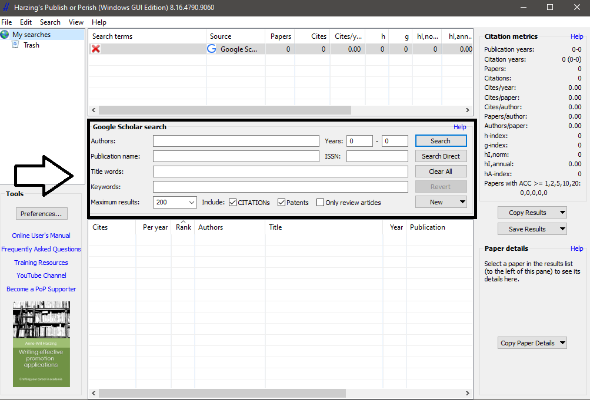The width and height of the screenshot is (590, 400).
Task: Sort results by Title column header
Action: pos(324,227)
